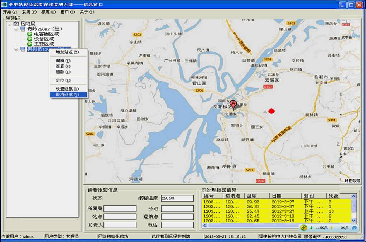
Task: Select 增加站点 in the context menu
Action: (67, 52)
